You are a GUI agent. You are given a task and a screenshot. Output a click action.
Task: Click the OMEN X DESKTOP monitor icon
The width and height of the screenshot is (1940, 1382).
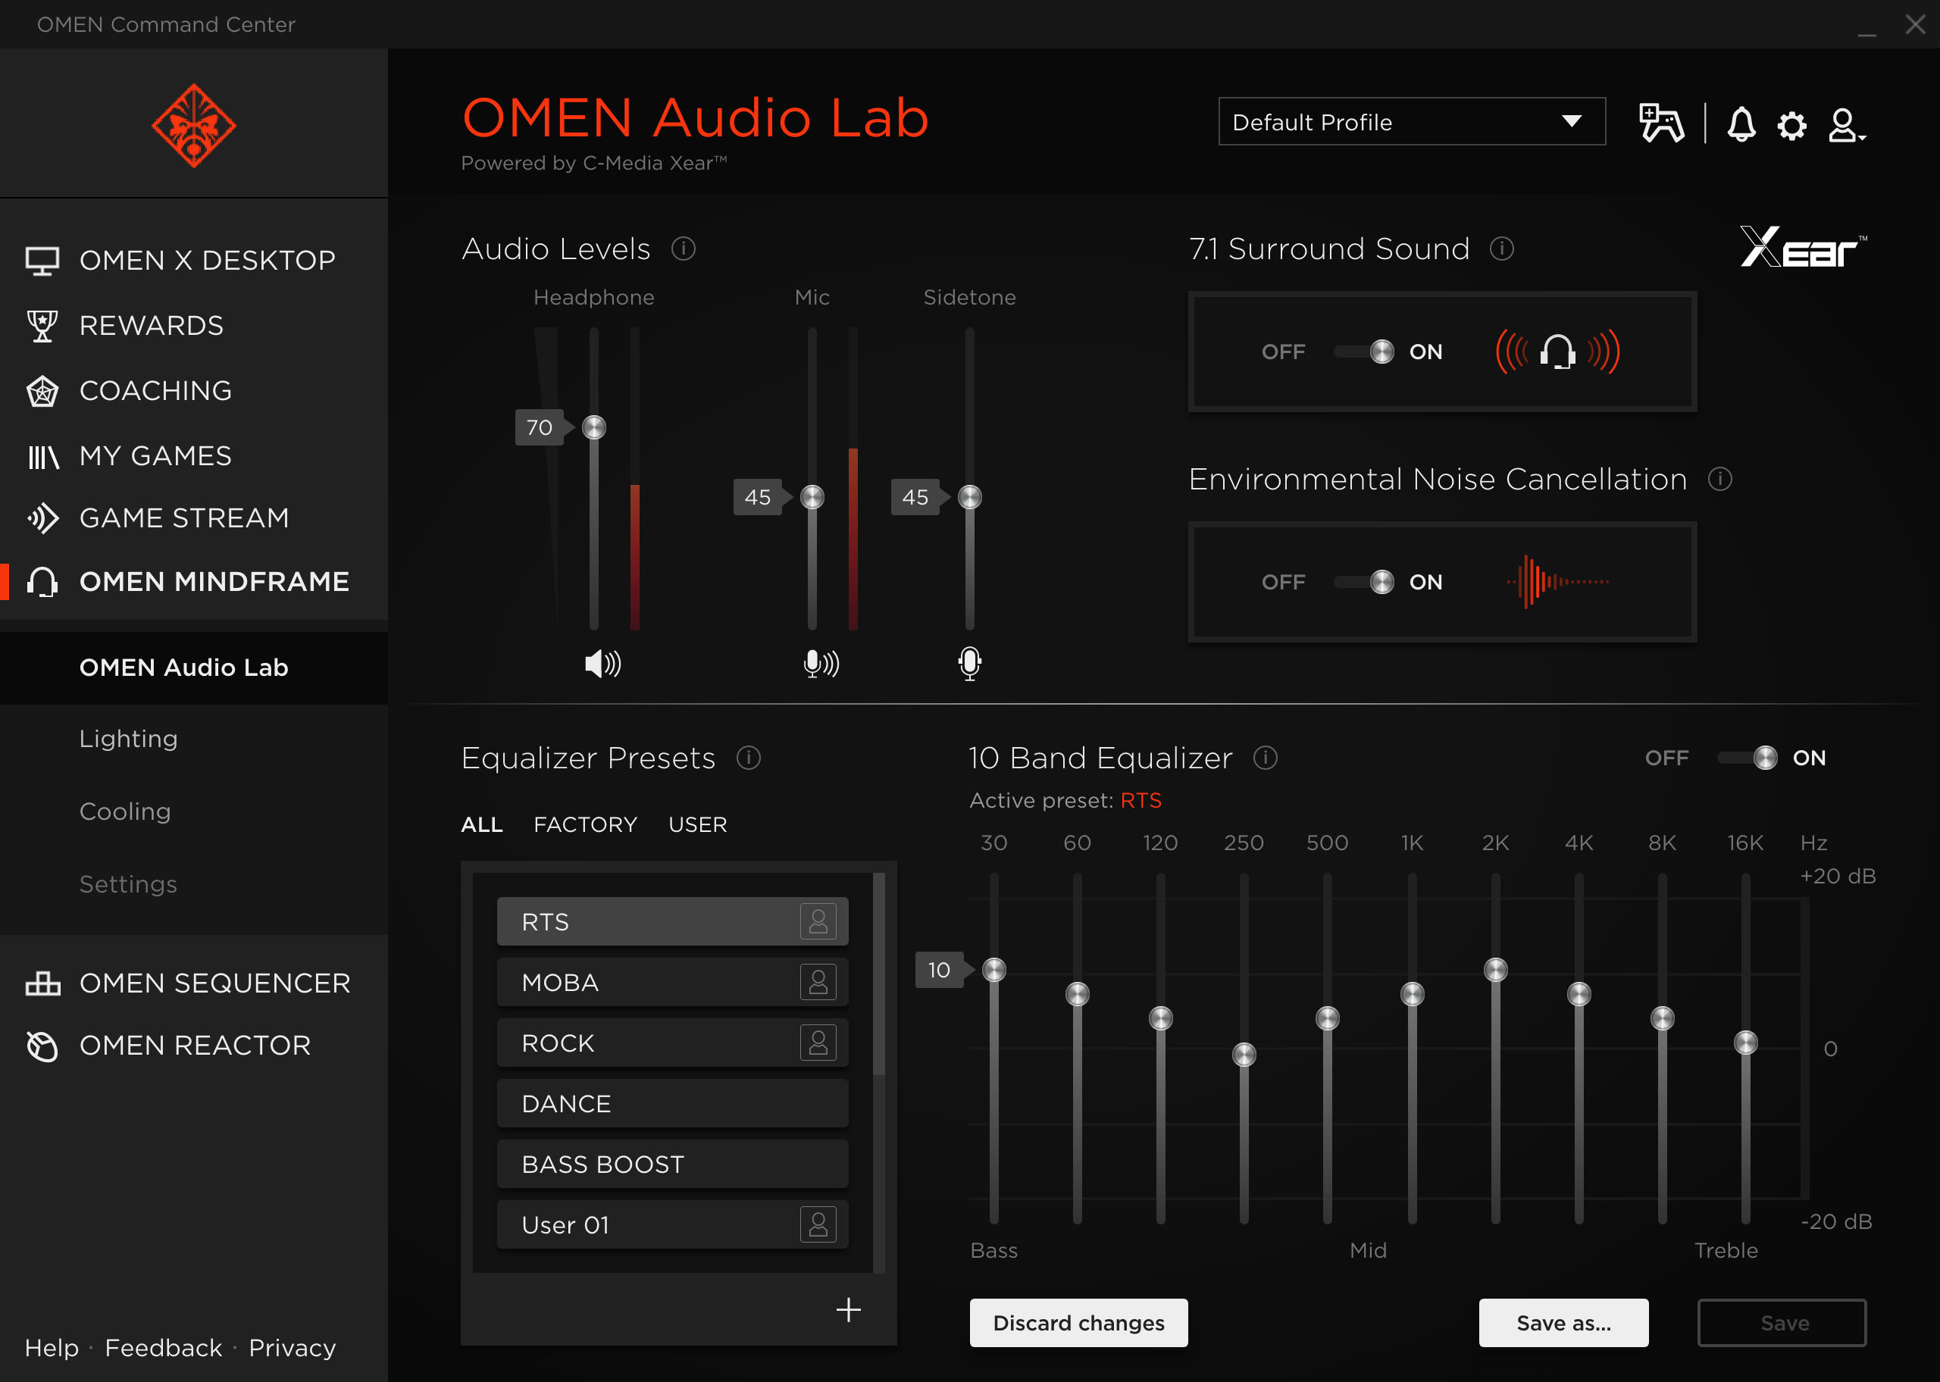pos(42,261)
